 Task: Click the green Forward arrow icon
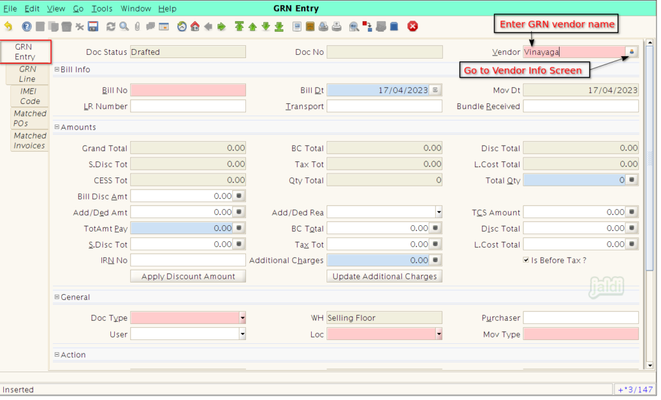pyautogui.click(x=222, y=26)
